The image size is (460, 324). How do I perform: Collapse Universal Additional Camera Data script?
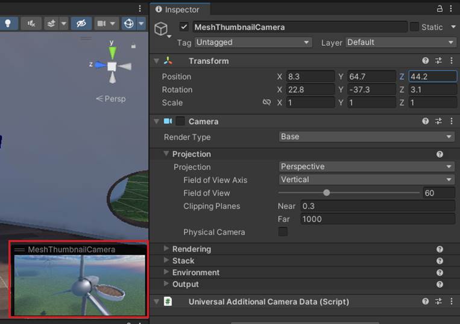click(157, 302)
